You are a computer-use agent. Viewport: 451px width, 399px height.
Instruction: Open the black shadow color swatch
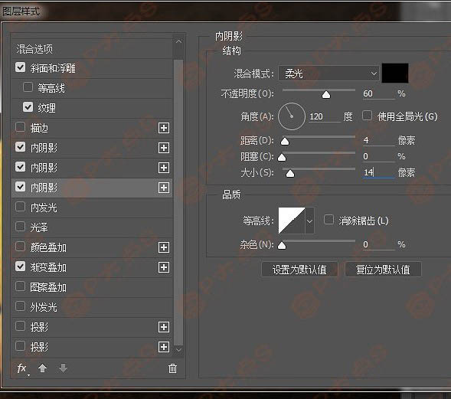coord(395,73)
